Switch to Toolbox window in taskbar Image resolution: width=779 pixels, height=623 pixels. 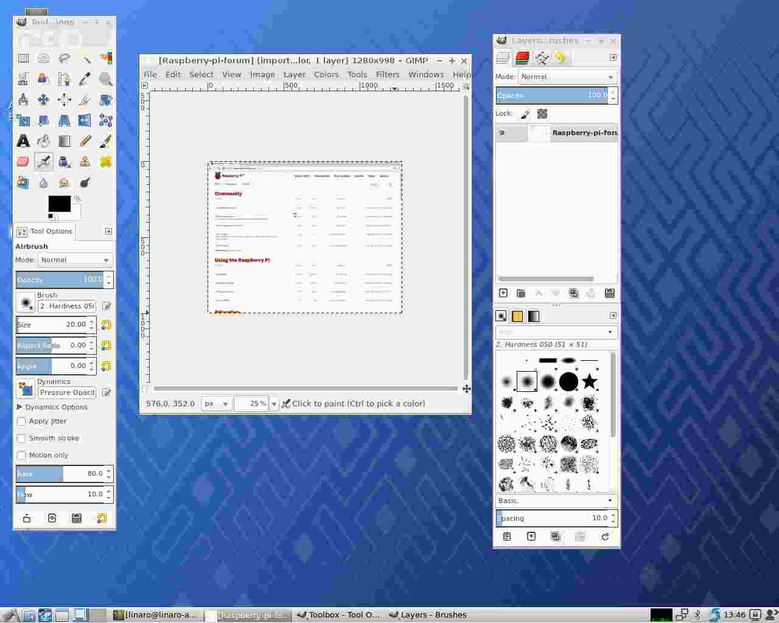point(338,615)
